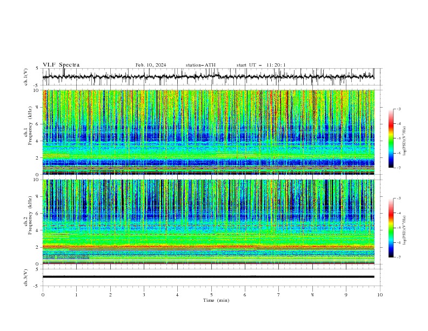This screenshot has width=428, height=331.
Task: Click the ch.2 spectrogram panel
Action: (x=208, y=222)
